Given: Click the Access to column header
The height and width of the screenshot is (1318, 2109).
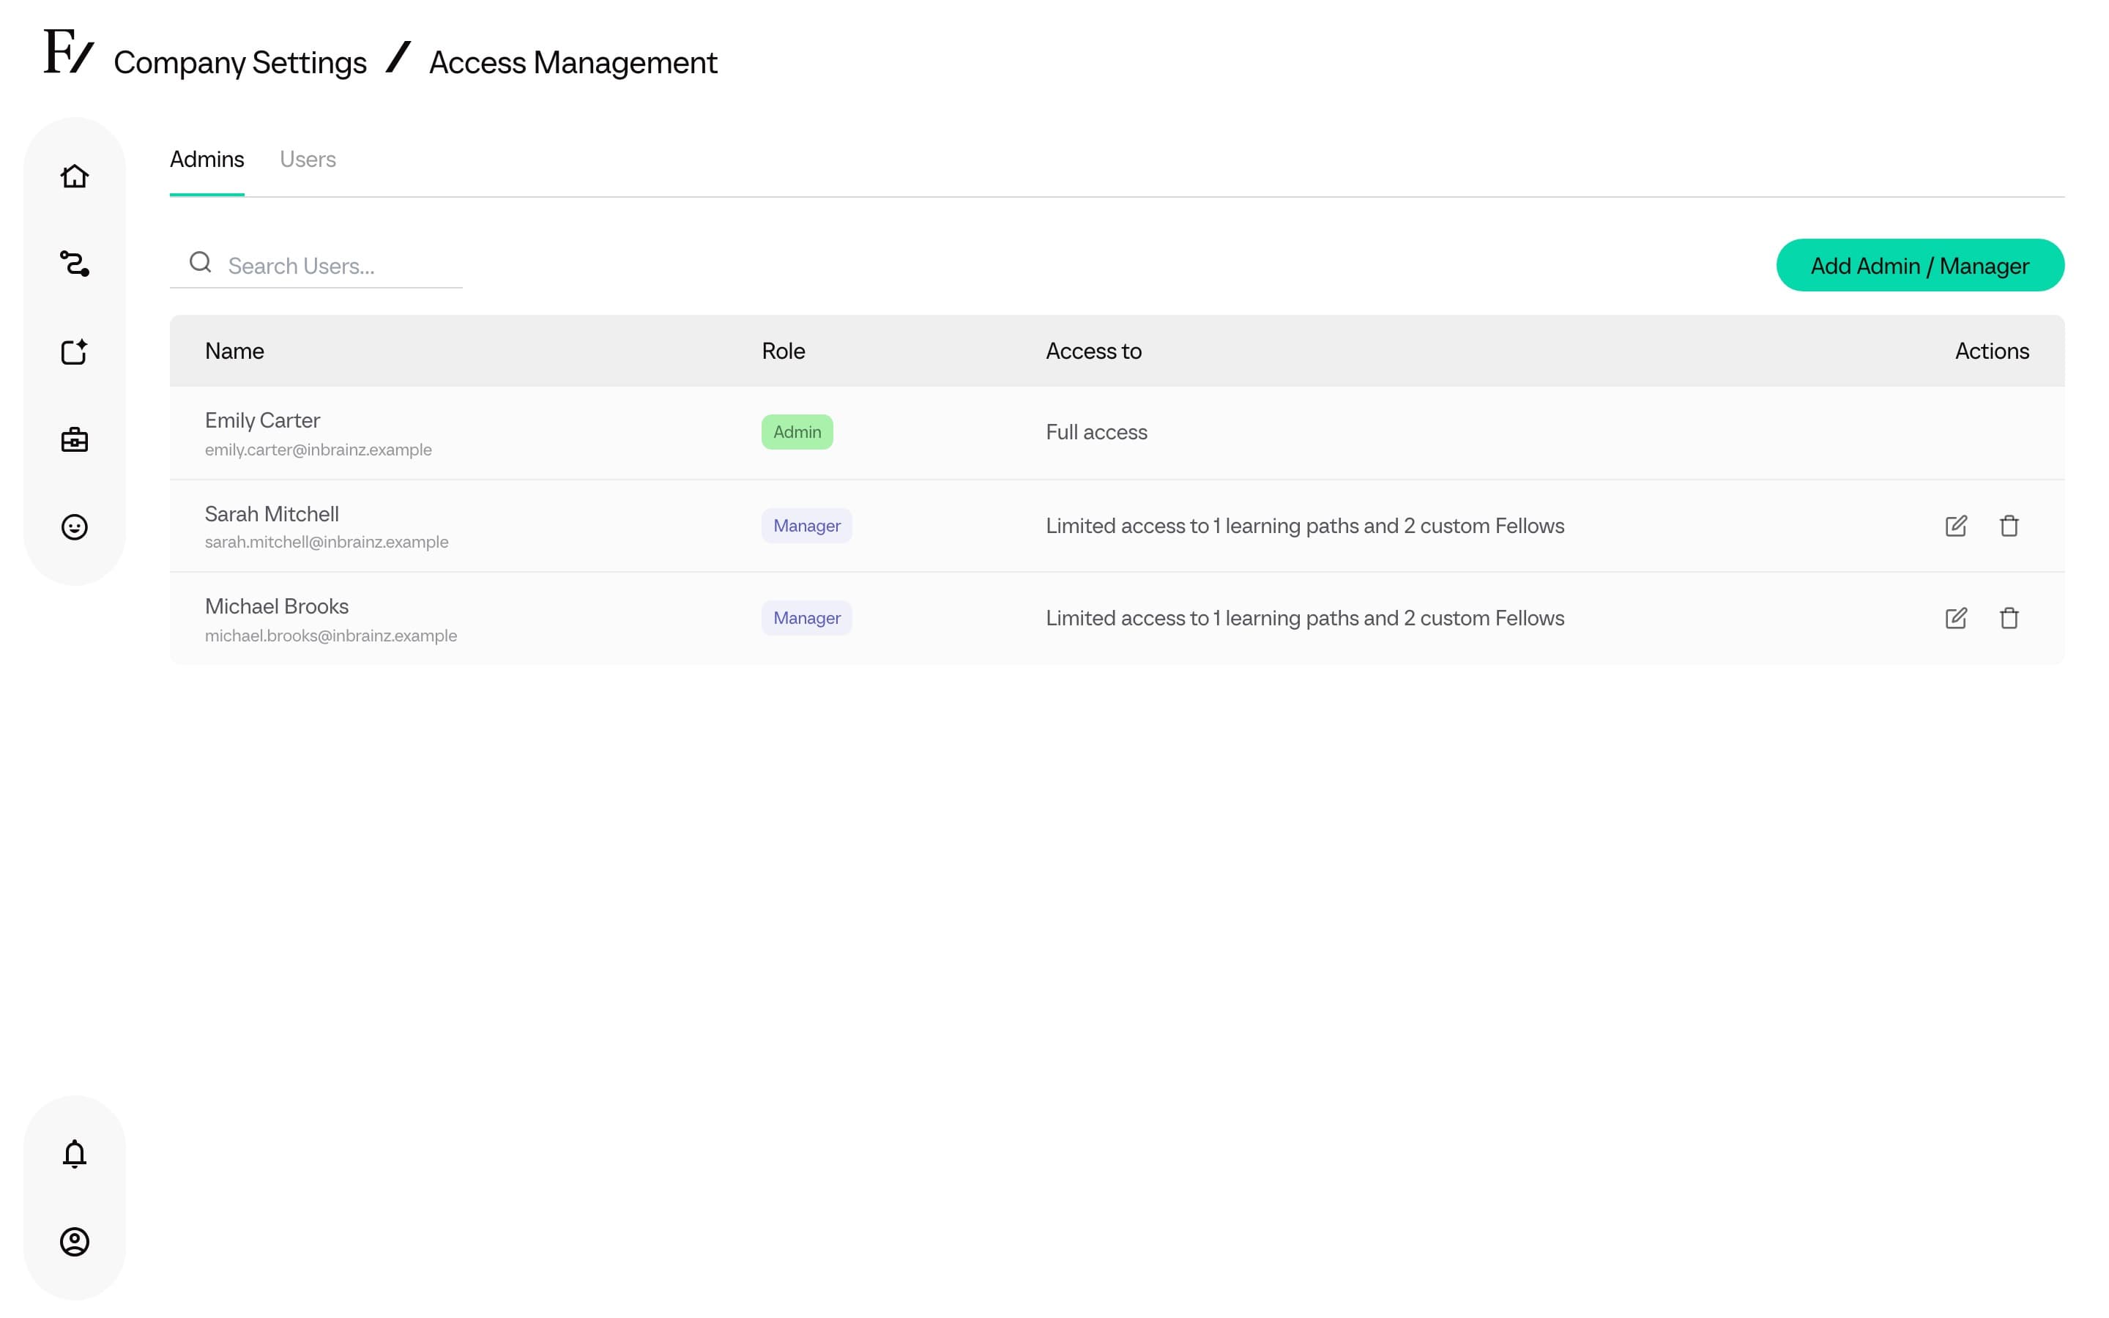Looking at the screenshot, I should pos(1093,351).
